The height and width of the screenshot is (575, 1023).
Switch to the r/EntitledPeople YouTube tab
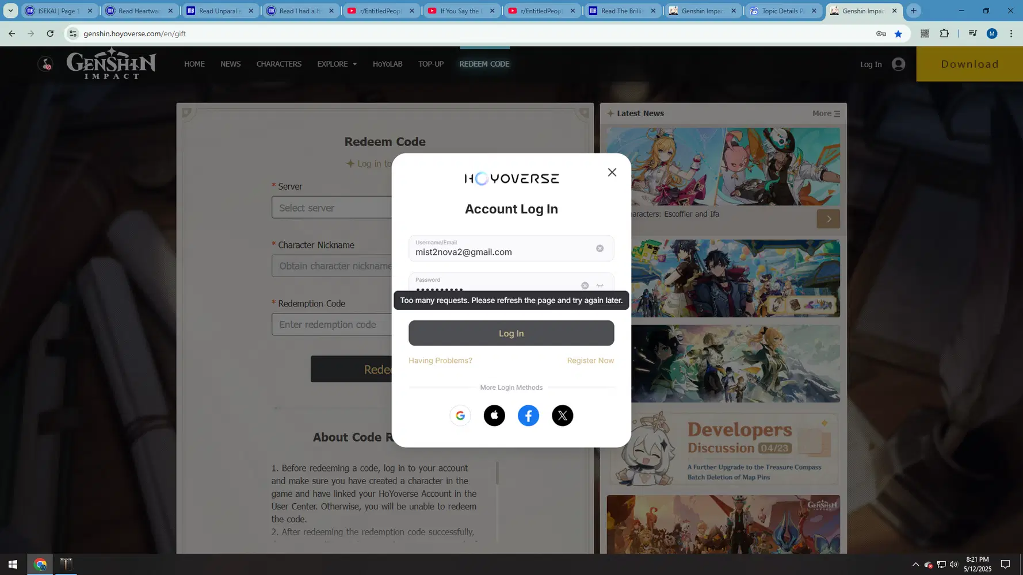(380, 11)
